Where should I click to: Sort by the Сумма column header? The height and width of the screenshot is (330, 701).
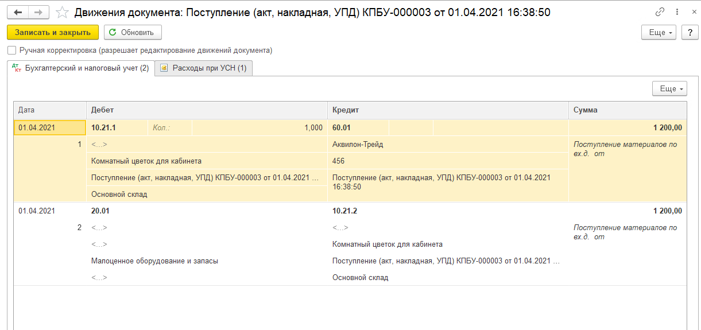(628, 110)
